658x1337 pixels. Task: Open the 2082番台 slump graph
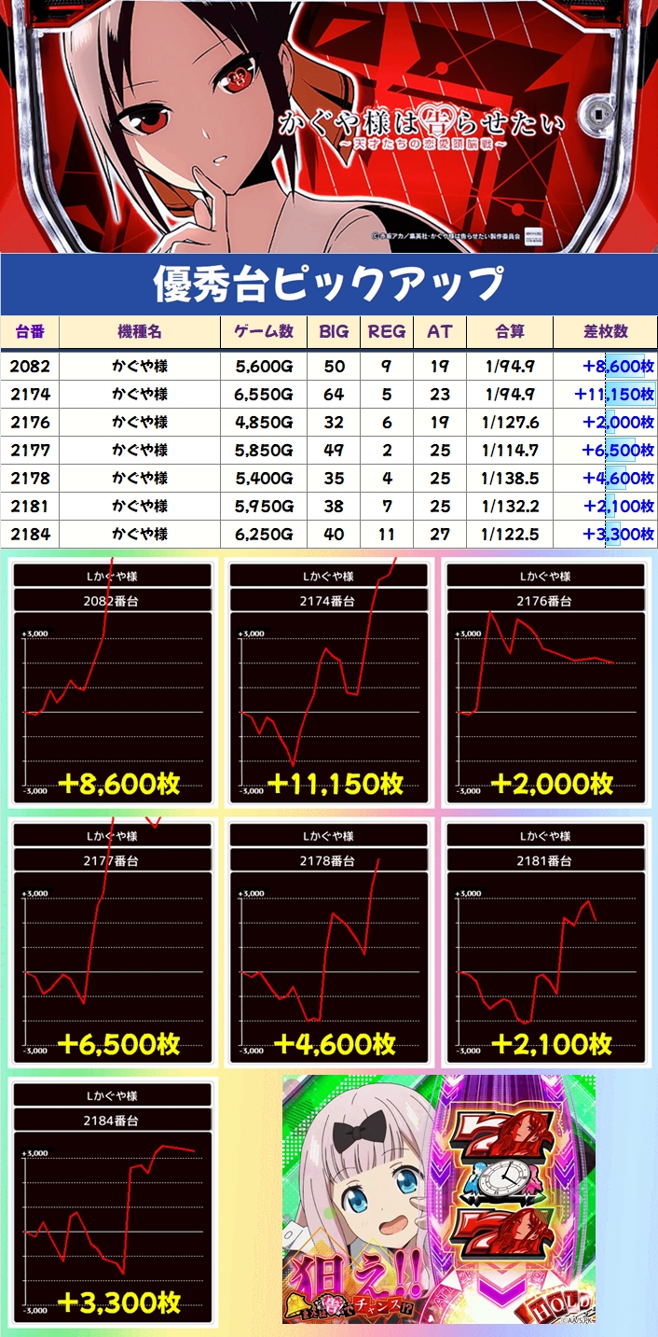111,683
